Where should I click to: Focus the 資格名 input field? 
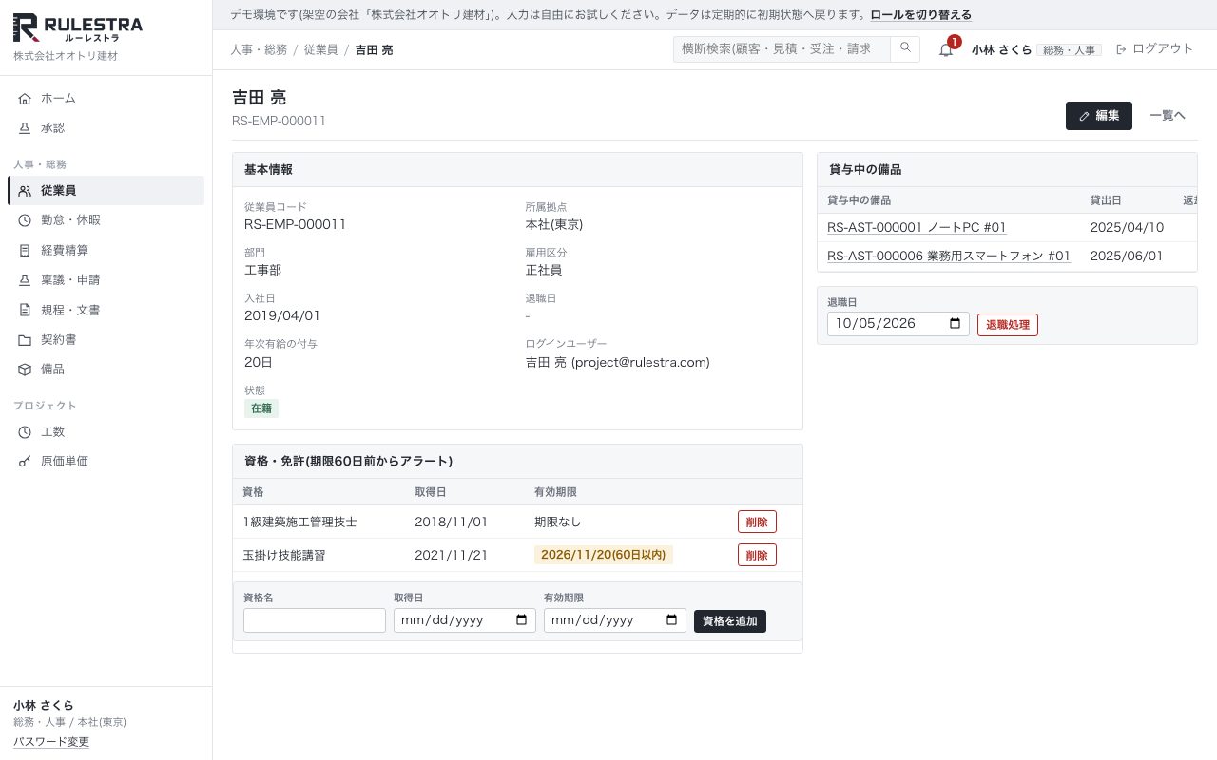point(315,620)
